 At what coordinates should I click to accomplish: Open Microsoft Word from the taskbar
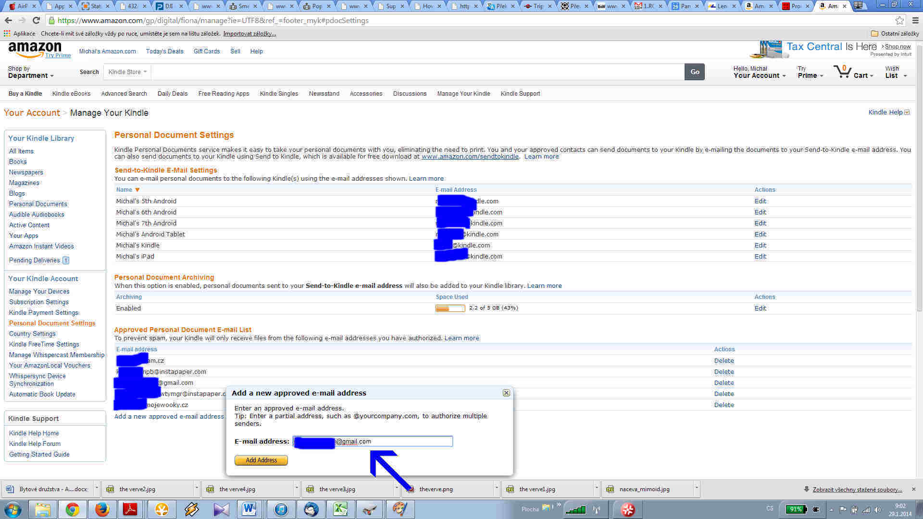coord(249,509)
